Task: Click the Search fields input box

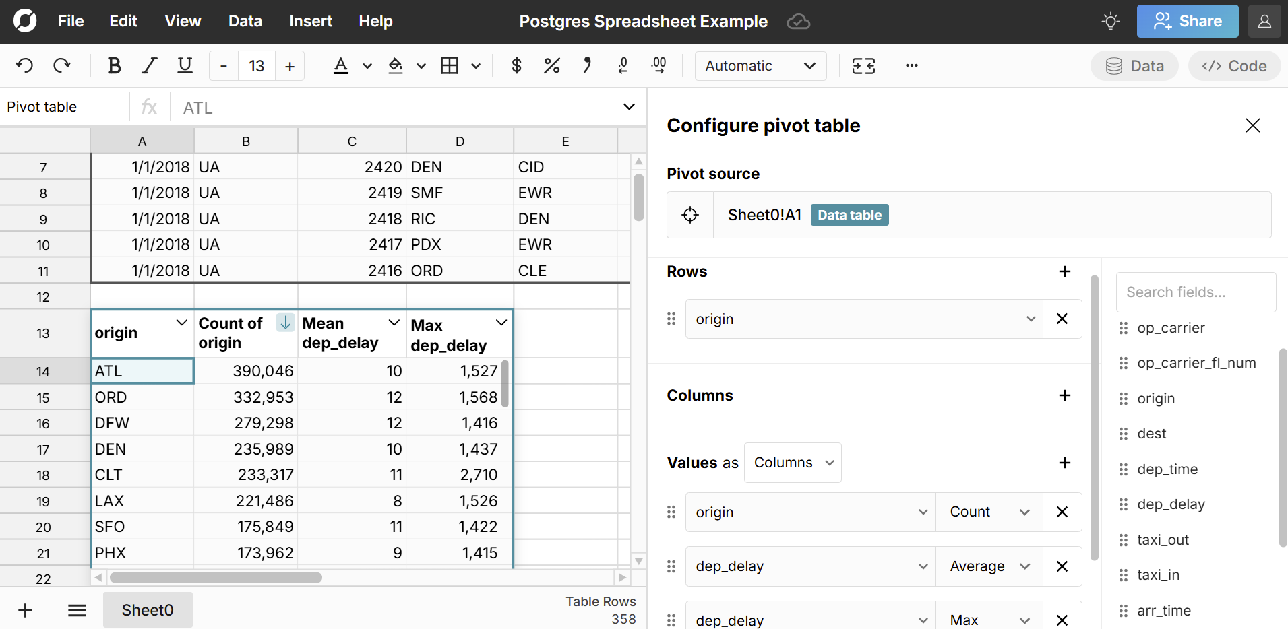Action: tap(1195, 292)
